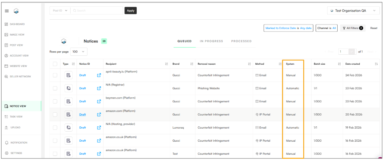384x161 pixels.
Task: Open external link icon for april-beauty.lu notice
Action: (x=99, y=75)
